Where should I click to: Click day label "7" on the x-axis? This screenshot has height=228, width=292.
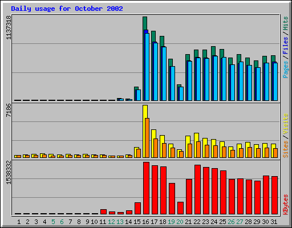click(x=70, y=222)
